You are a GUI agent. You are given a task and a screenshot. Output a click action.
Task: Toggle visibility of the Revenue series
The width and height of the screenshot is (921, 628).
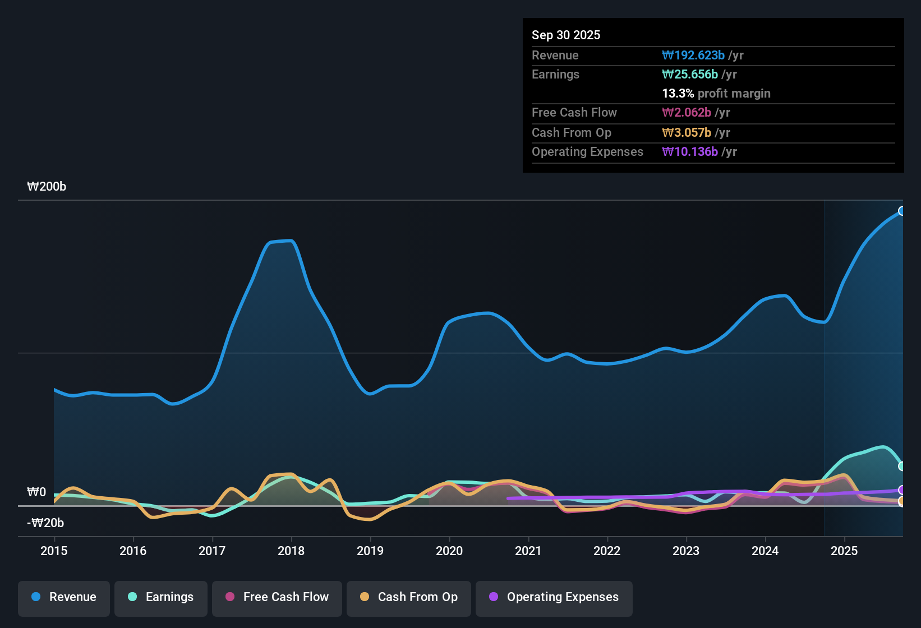click(x=63, y=597)
